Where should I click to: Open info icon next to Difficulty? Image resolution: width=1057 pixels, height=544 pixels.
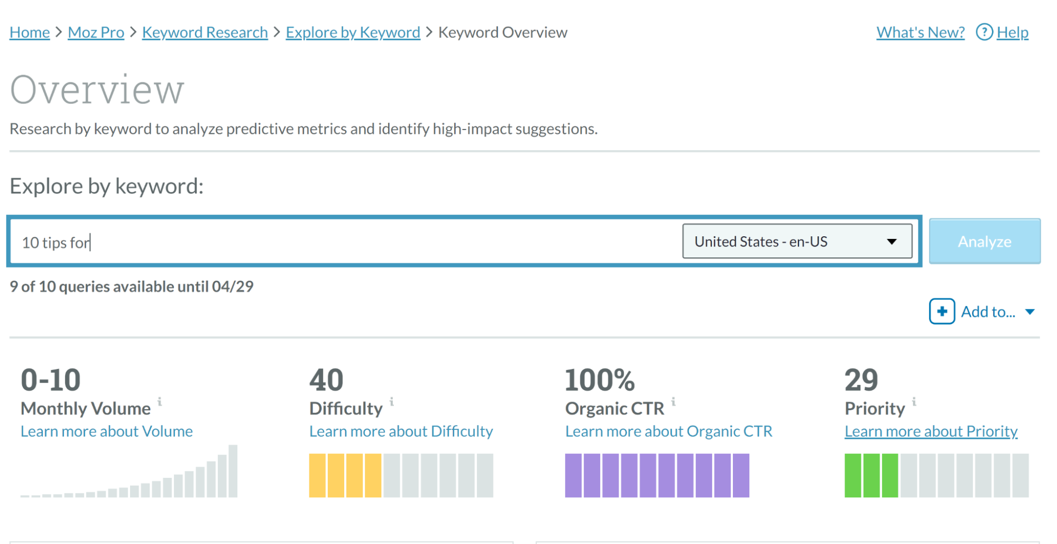pyautogui.click(x=391, y=401)
